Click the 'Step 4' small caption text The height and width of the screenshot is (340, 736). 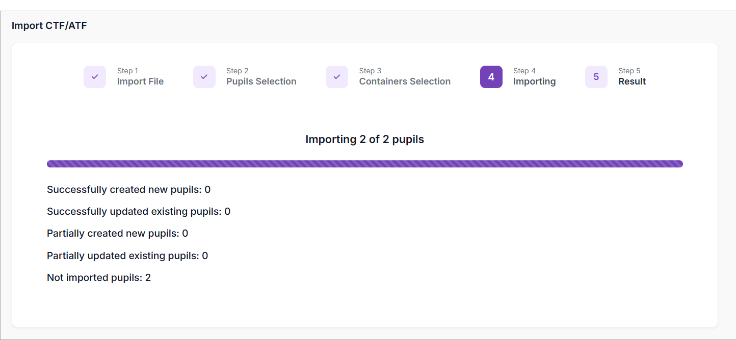tap(524, 71)
